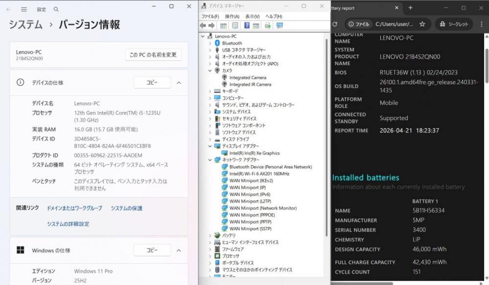Viewport: 489px width, 285px height.
Task: Click the full charge capacity 42,430 mWh
Action: click(x=429, y=262)
